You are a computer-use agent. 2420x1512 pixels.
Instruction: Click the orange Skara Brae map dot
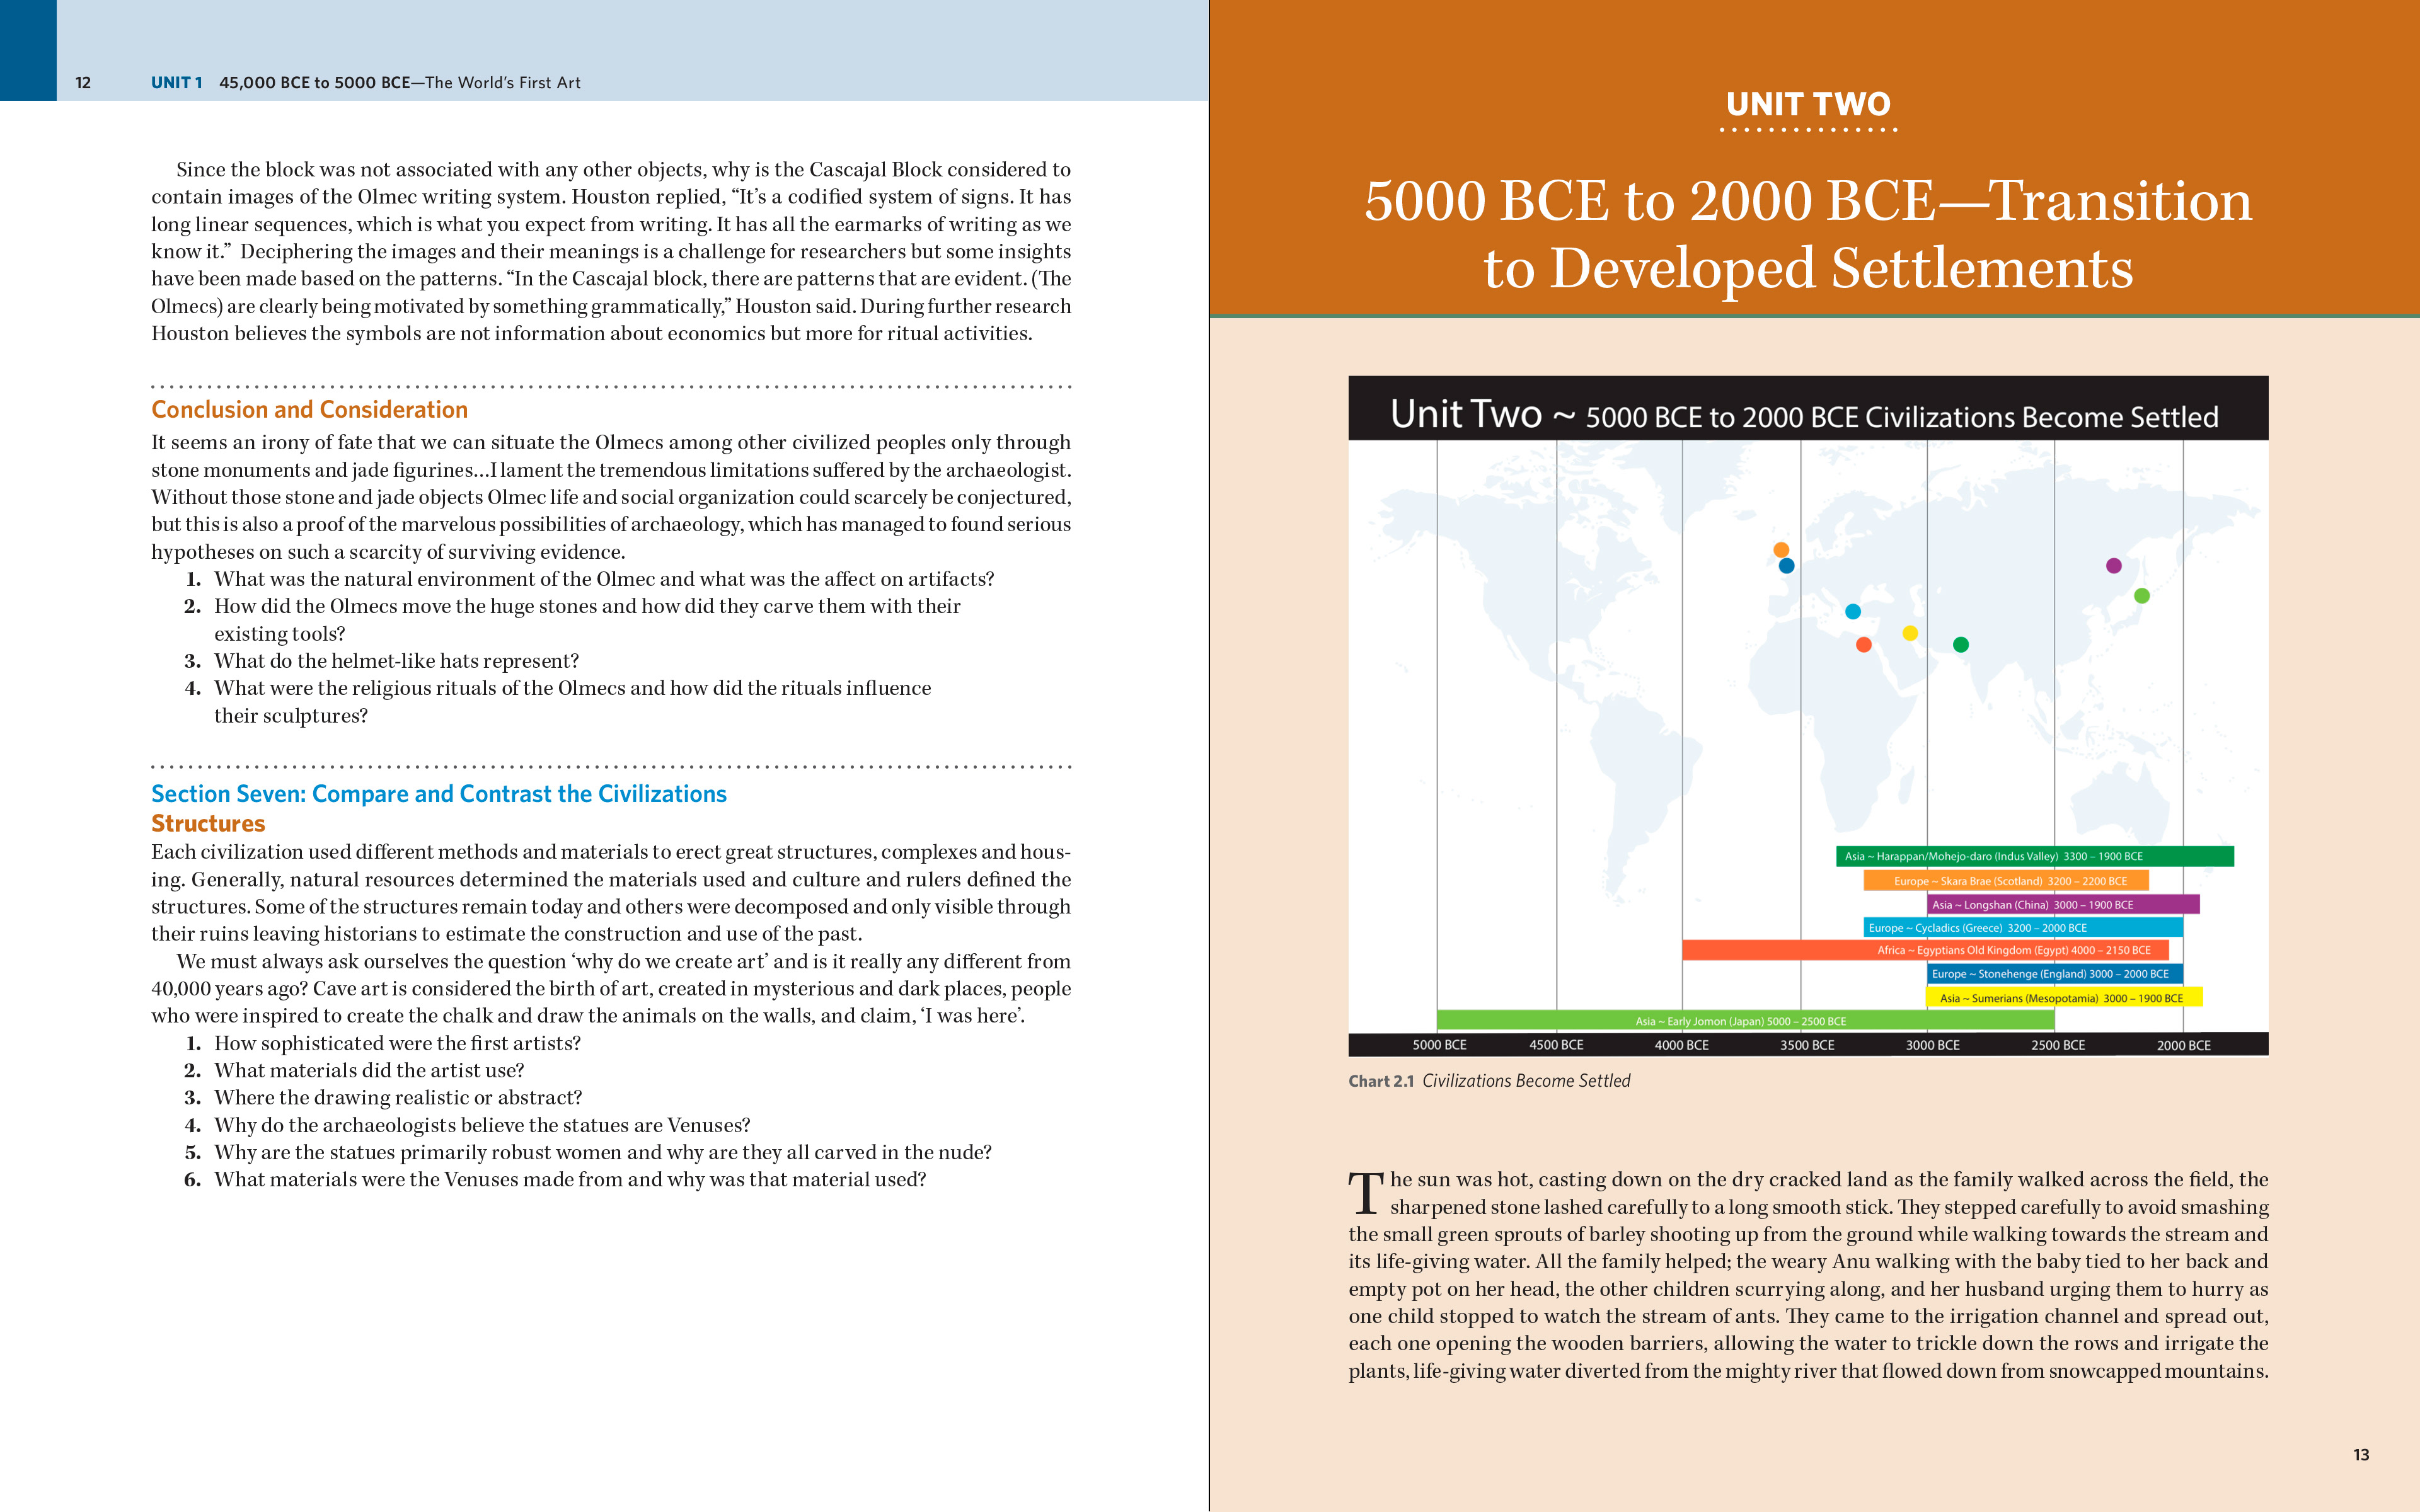coord(1781,549)
